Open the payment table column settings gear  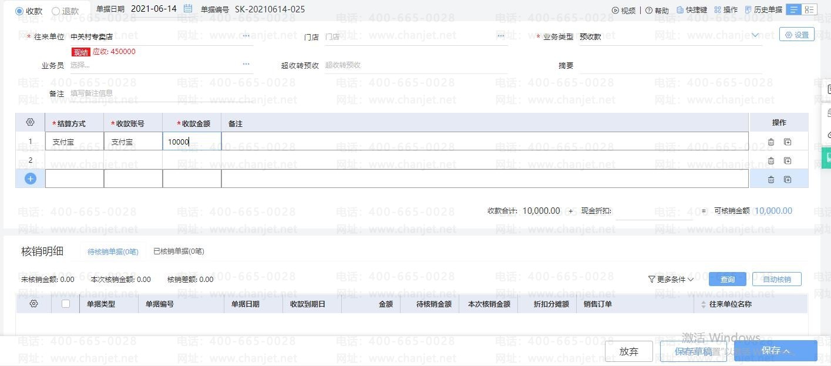(31, 123)
